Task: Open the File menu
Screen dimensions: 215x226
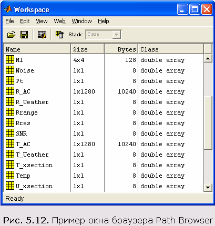Action: 9,21
